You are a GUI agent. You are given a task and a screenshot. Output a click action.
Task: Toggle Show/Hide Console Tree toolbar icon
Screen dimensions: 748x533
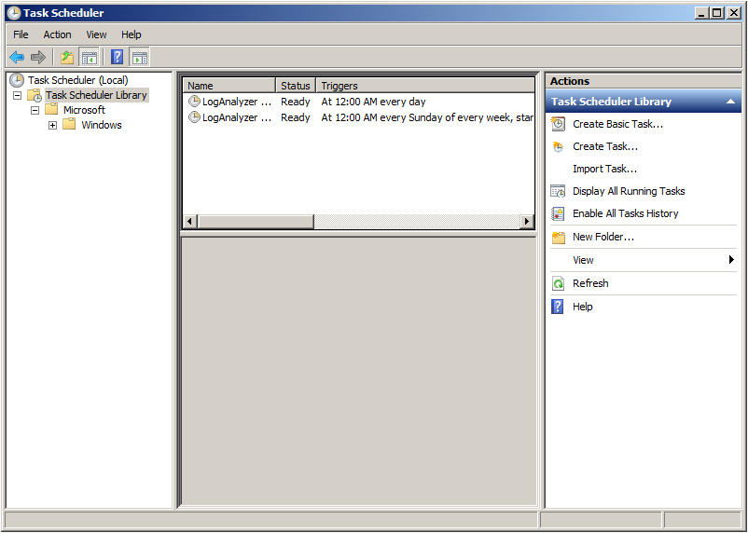pyautogui.click(x=89, y=58)
